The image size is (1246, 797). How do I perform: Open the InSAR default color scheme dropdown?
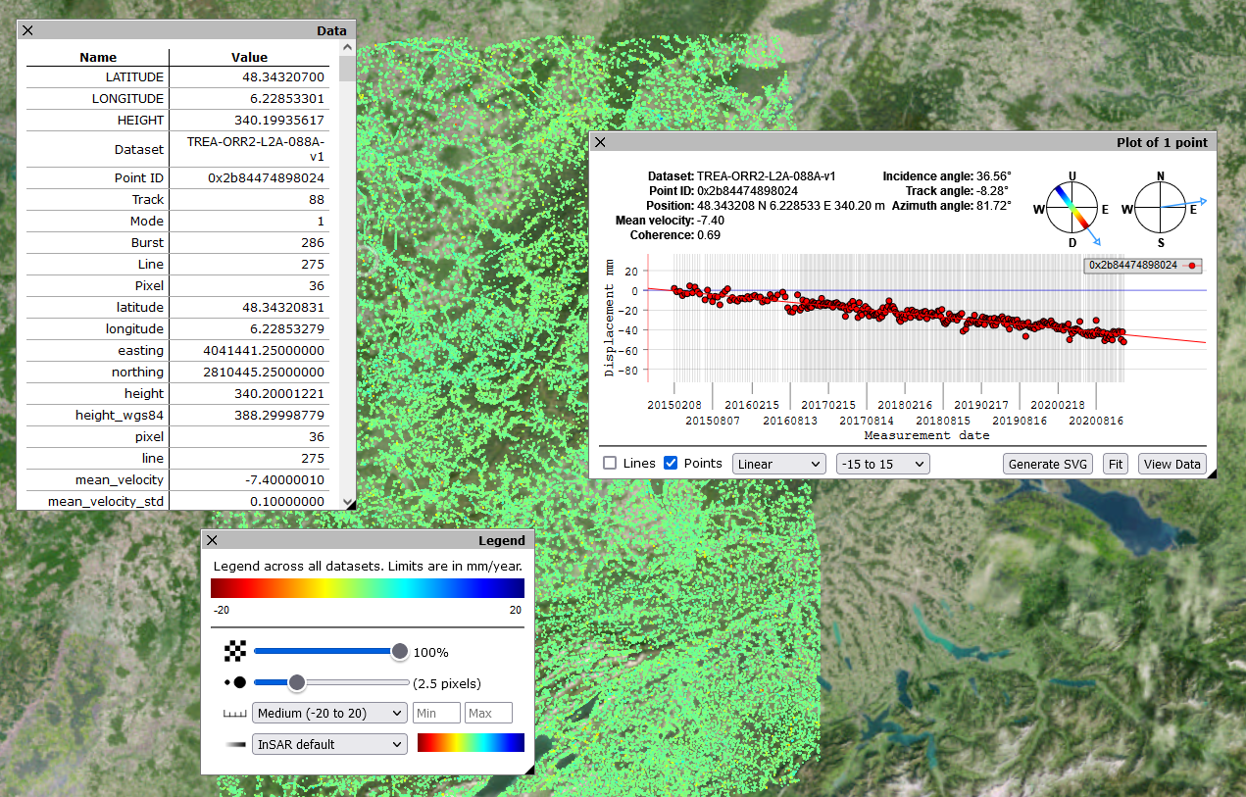[x=329, y=744]
